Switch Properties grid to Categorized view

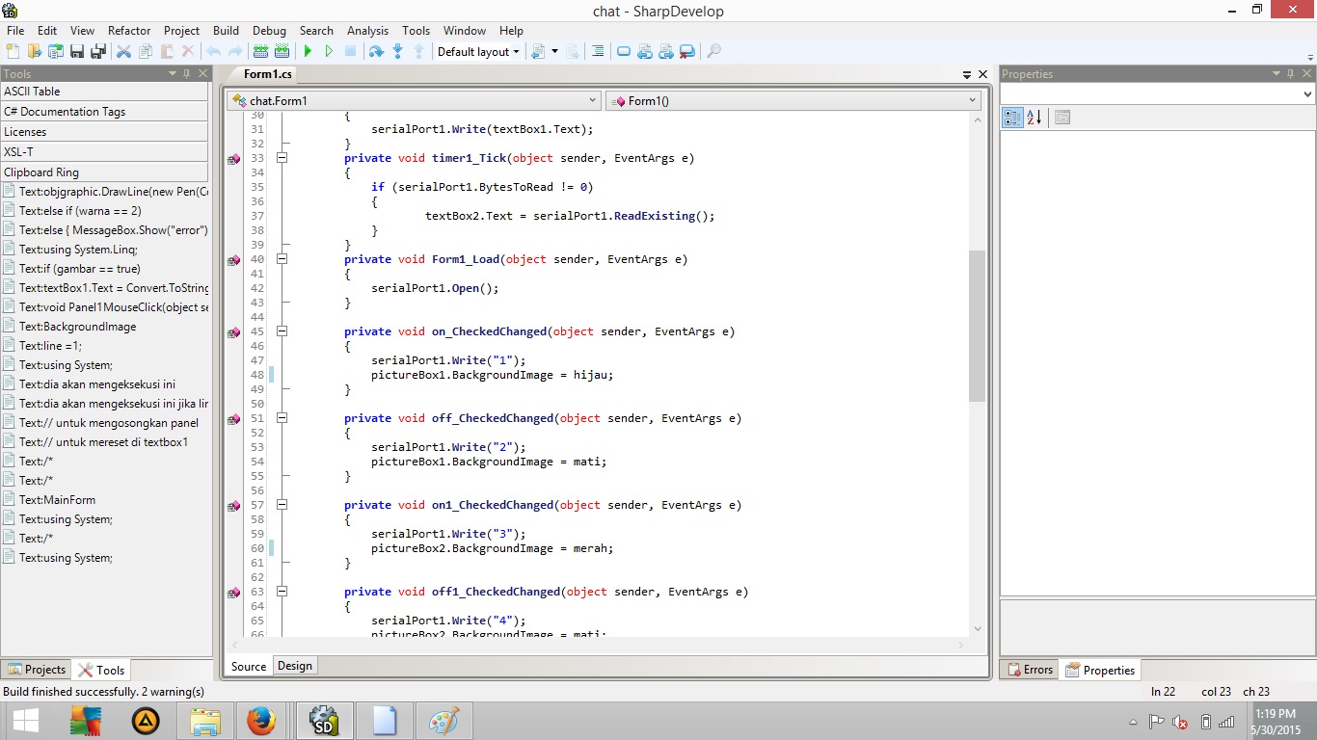(1012, 118)
